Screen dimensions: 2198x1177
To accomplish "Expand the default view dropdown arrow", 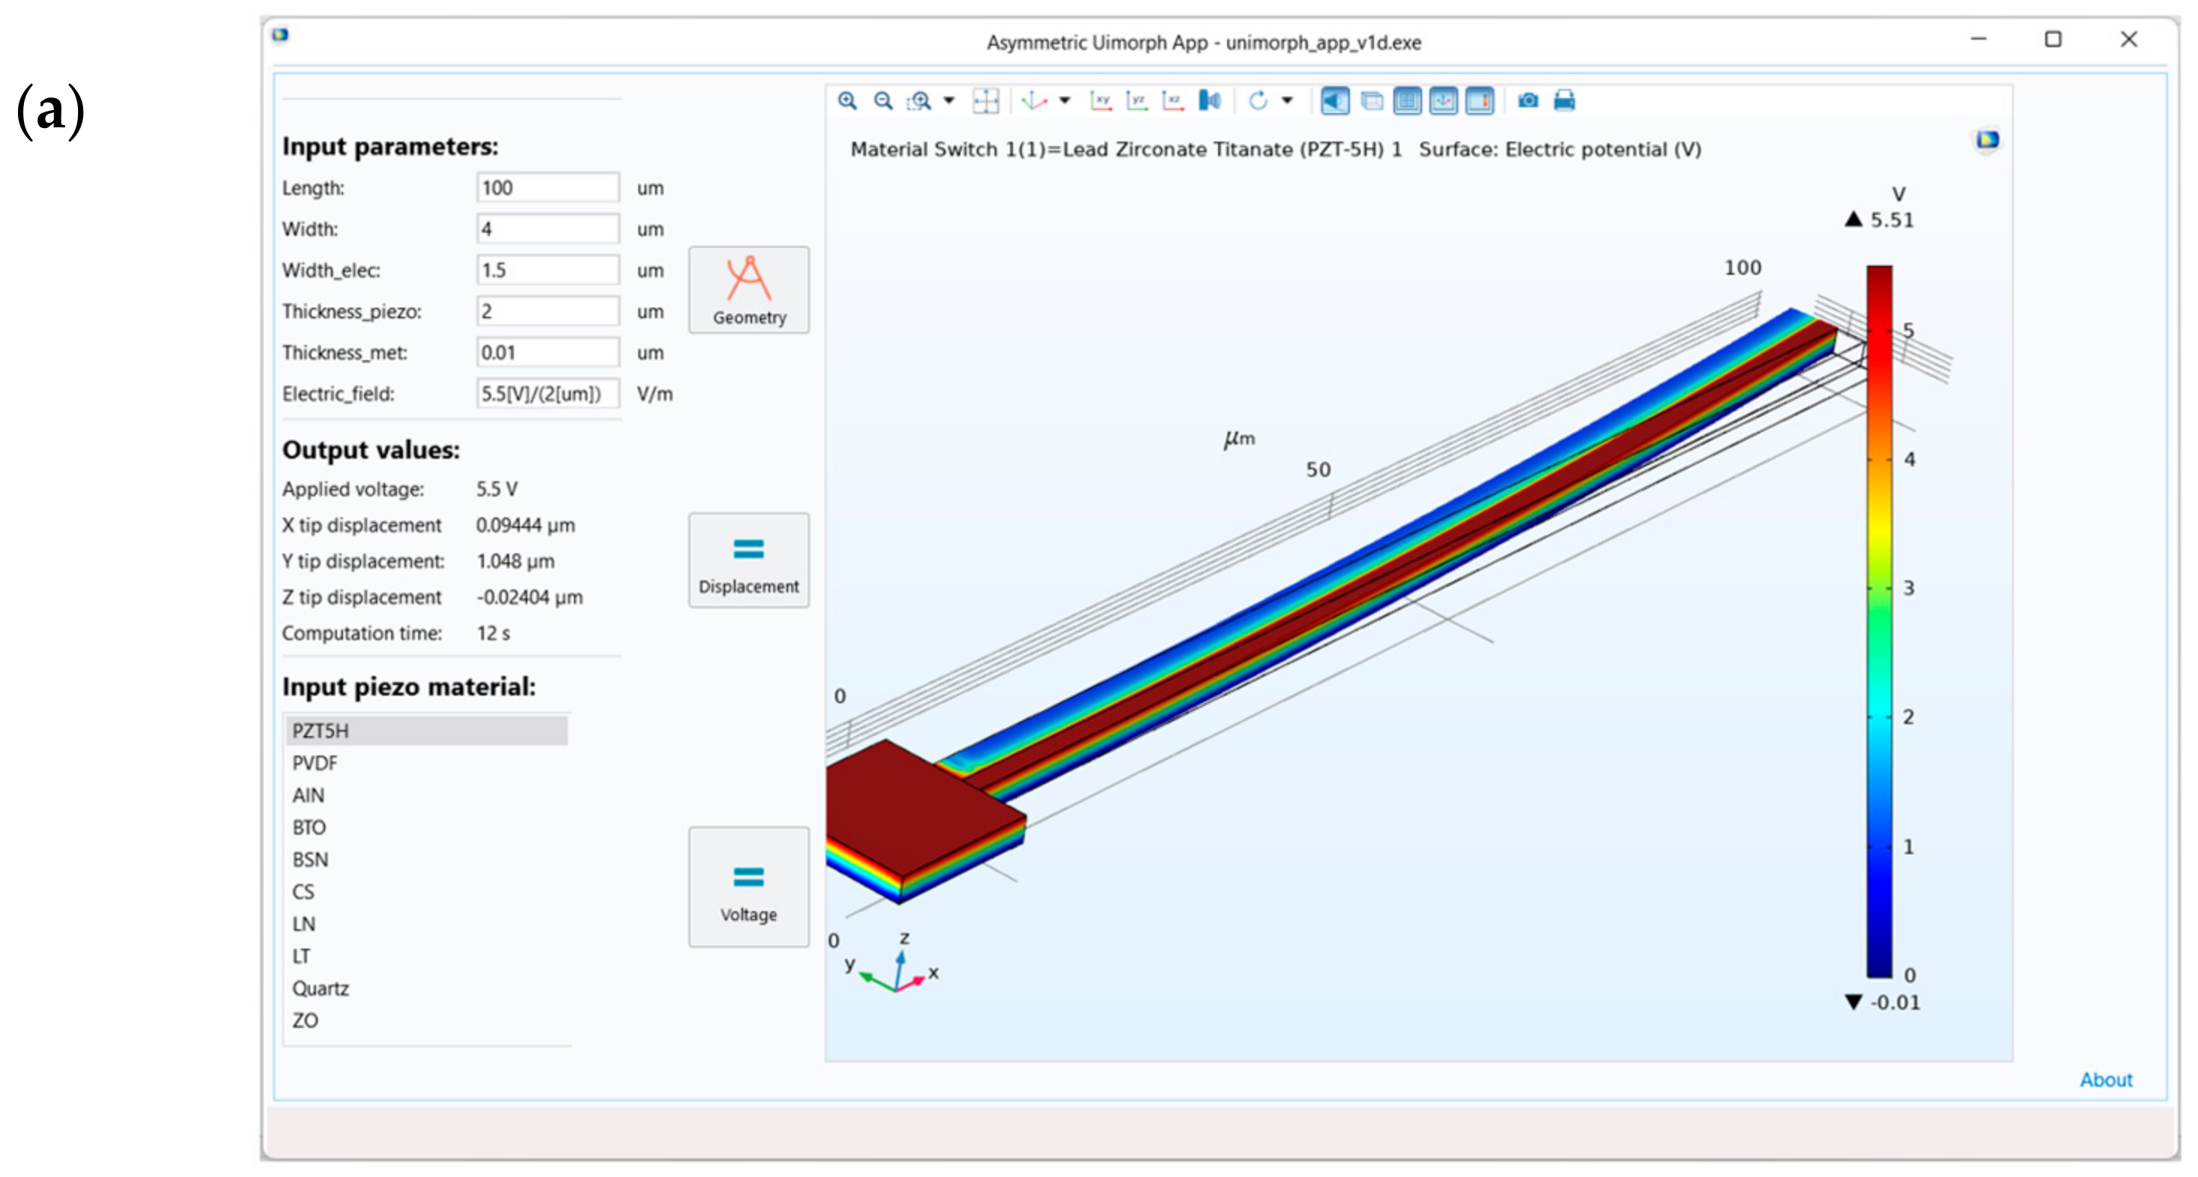I will [1065, 100].
